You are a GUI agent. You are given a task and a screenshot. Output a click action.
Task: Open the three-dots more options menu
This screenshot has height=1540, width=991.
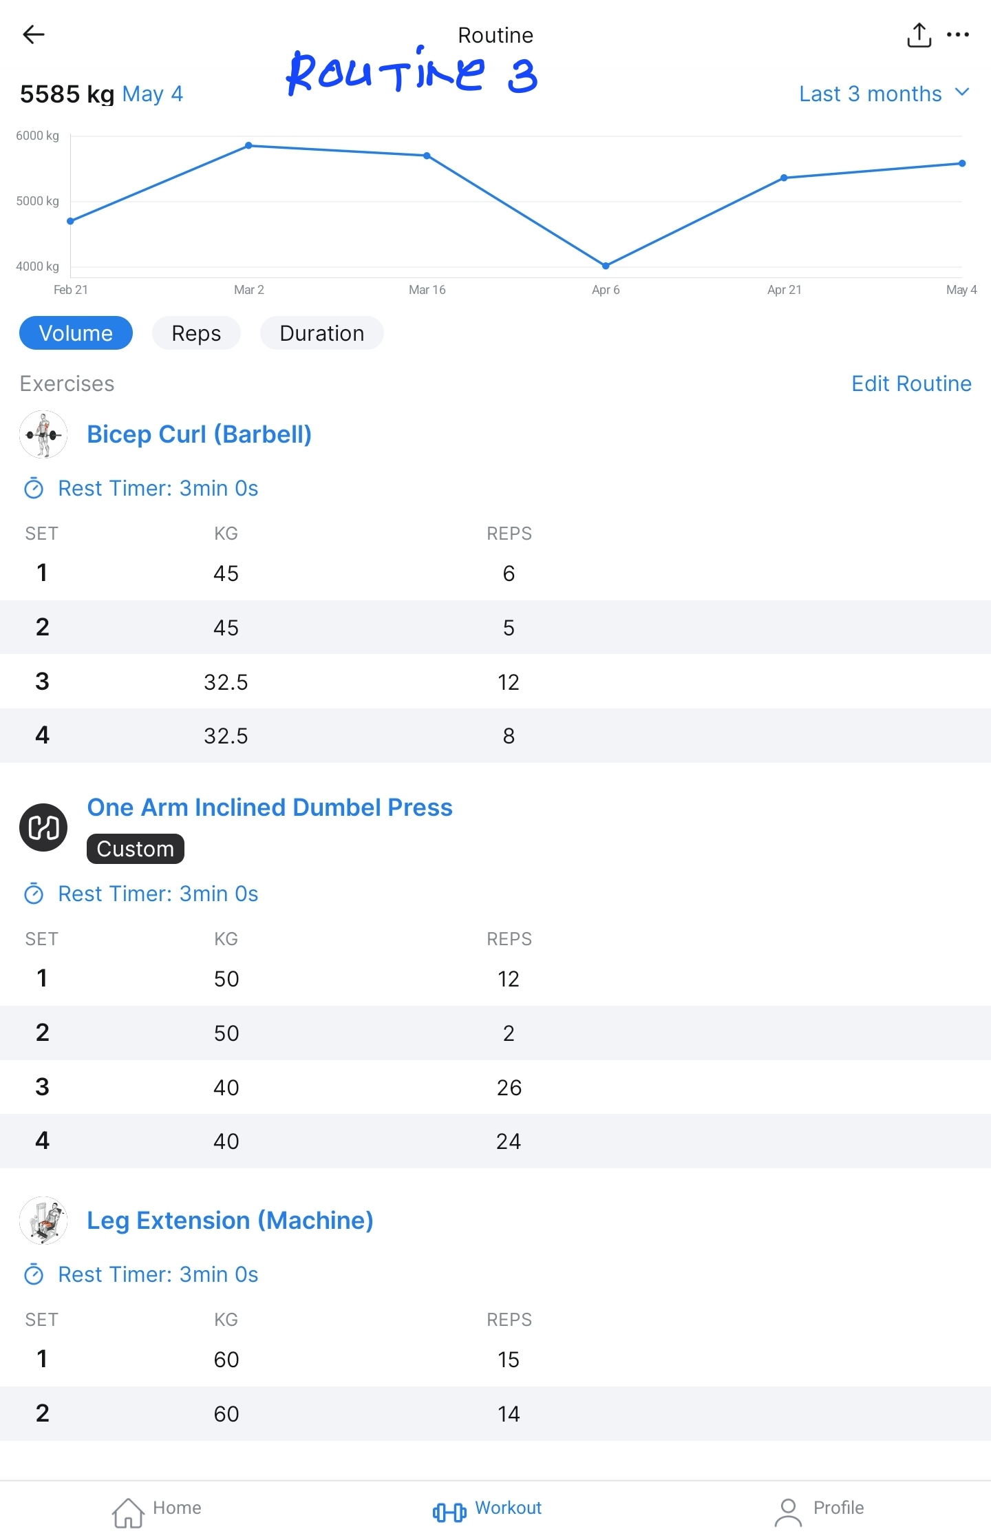[x=958, y=34]
